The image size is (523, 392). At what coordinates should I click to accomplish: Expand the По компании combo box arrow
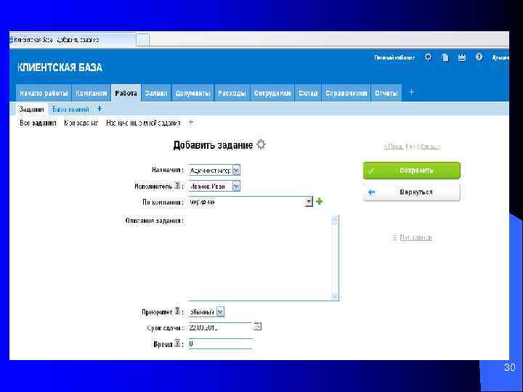point(309,202)
